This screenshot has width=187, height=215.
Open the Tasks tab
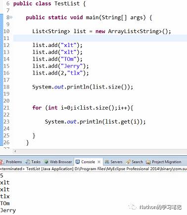point(33,162)
